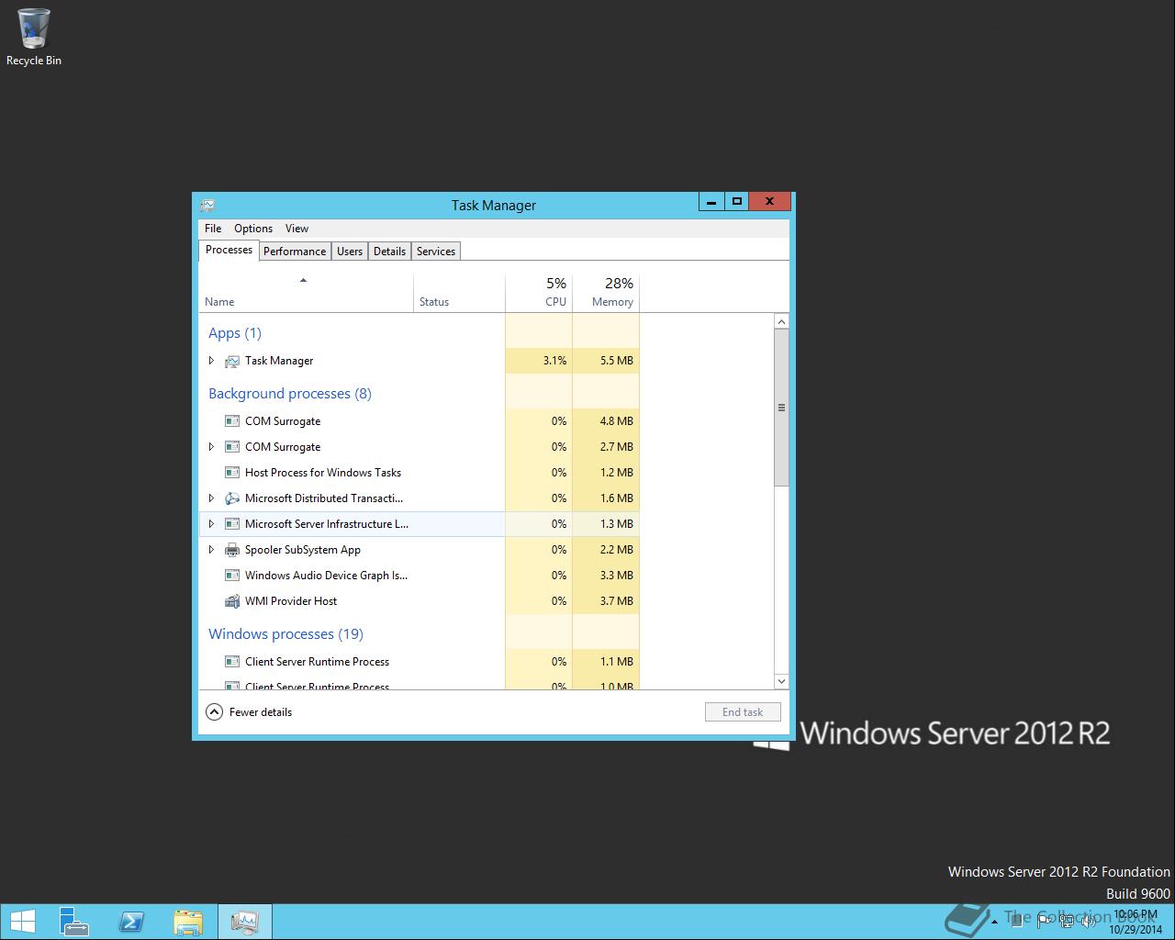Switch to the Details tab
The image size is (1175, 940).
coord(389,252)
